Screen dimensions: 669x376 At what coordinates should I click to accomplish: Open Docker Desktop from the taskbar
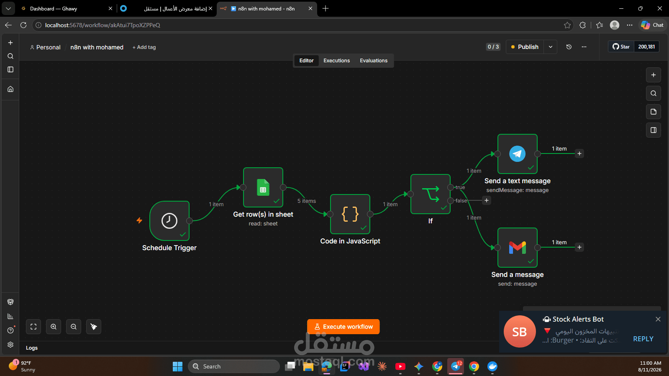492,366
